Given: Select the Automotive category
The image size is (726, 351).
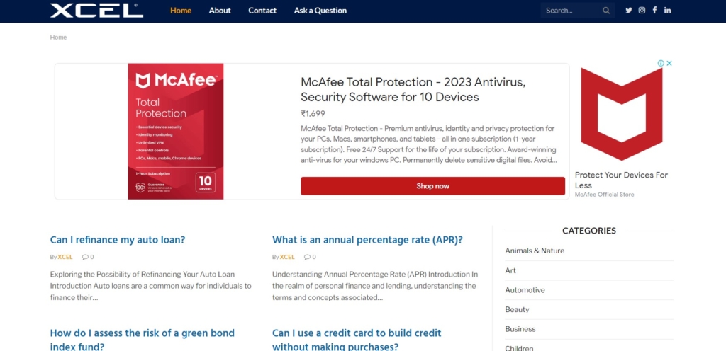Looking at the screenshot, I should [x=525, y=290].
